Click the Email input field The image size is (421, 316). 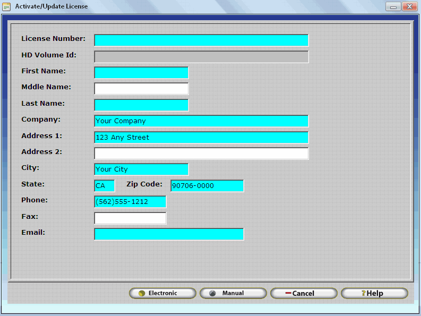click(169, 234)
